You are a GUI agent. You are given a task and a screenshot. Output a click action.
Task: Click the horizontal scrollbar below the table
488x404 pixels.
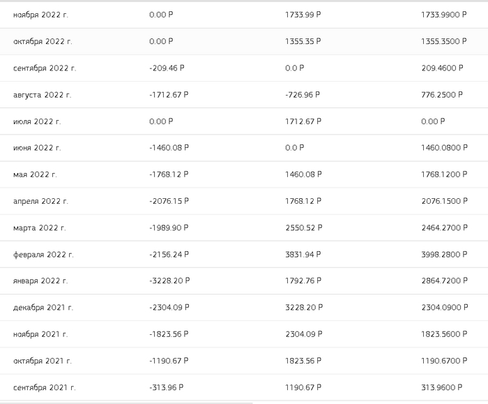pos(125,403)
